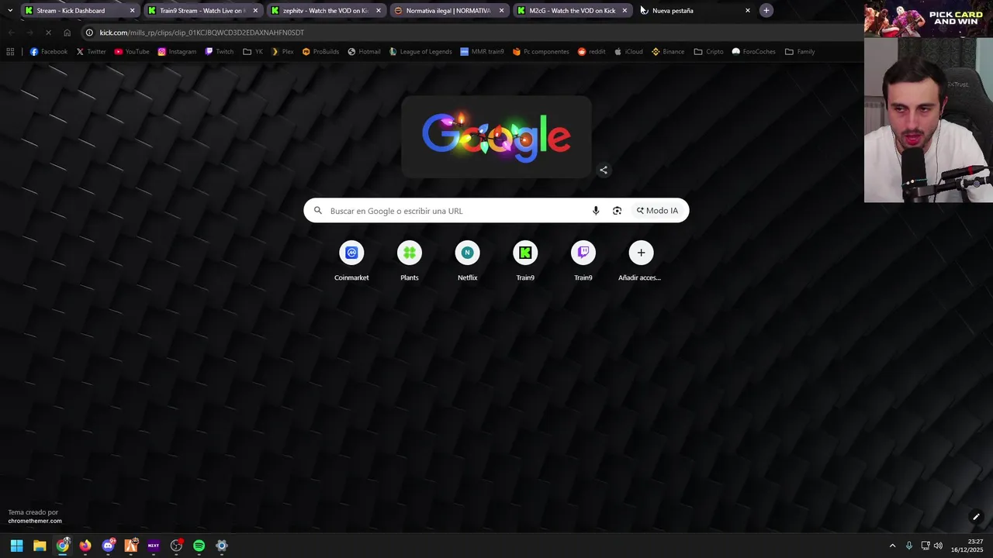The width and height of the screenshot is (993, 558).
Task: Share the Google doodle
Action: tap(604, 170)
